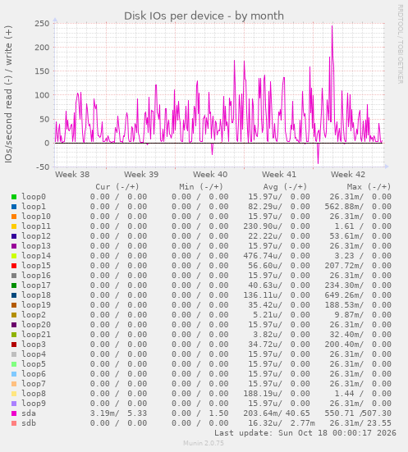408x452 pixels.
Task: Click the loop21 device label
Action: pos(36,335)
